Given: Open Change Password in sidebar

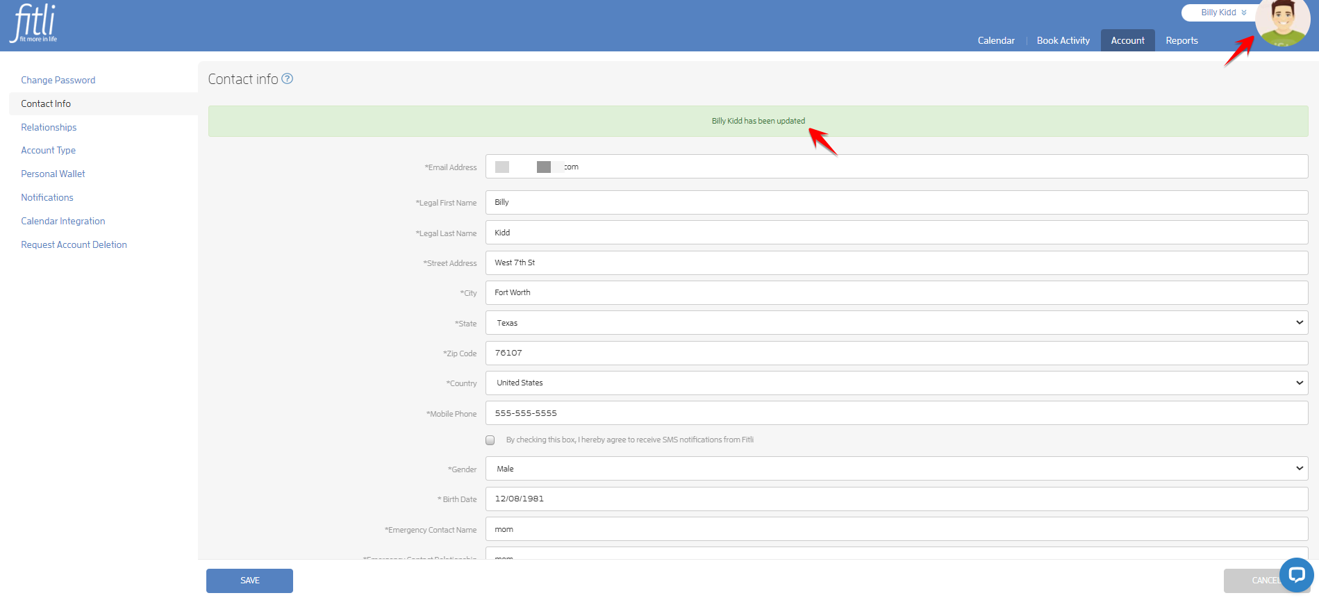Looking at the screenshot, I should (58, 80).
